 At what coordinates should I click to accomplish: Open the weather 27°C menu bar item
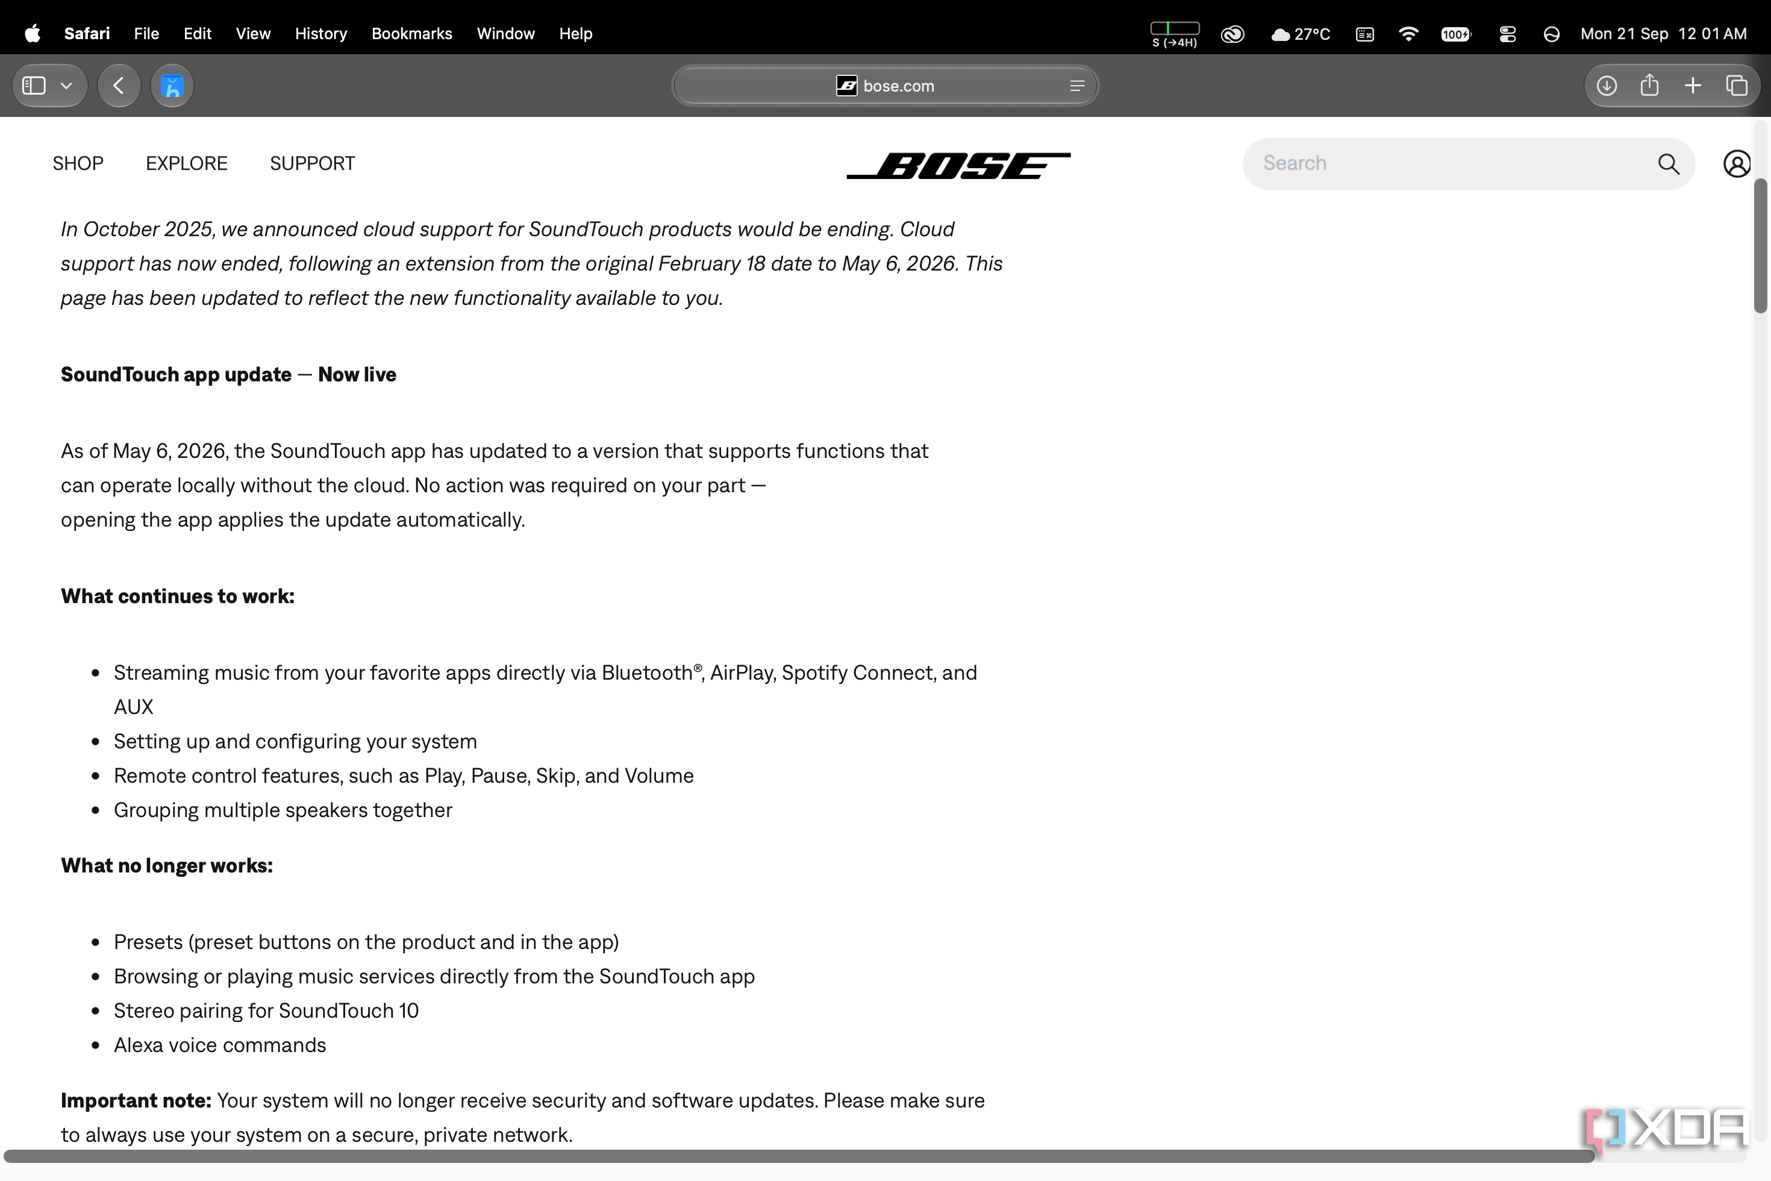coord(1301,34)
